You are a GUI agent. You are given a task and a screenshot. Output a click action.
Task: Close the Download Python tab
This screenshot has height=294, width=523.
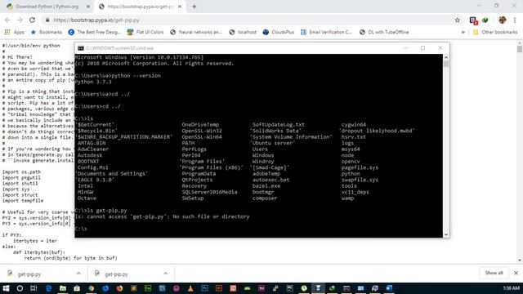tap(88, 7)
